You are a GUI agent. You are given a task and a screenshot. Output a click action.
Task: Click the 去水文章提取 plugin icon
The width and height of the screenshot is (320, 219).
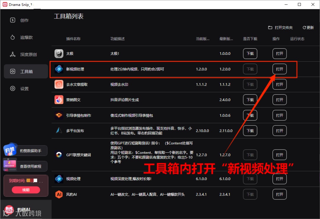59,84
